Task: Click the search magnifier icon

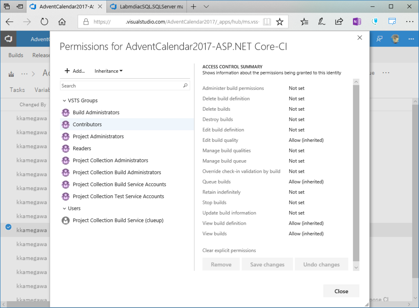Action: 185,85
